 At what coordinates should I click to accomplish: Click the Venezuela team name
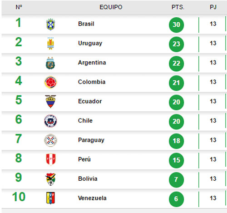pyautogui.click(x=92, y=198)
